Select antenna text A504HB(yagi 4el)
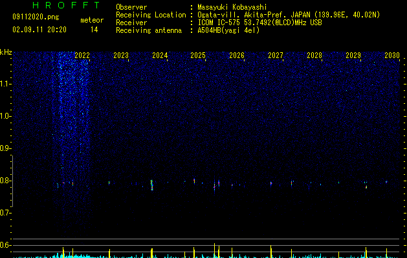This screenshot has height=258, width=407. (228, 30)
